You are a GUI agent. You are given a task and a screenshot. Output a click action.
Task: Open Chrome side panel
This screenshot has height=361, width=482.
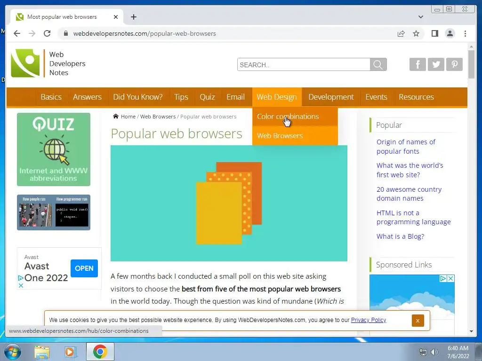click(x=434, y=33)
